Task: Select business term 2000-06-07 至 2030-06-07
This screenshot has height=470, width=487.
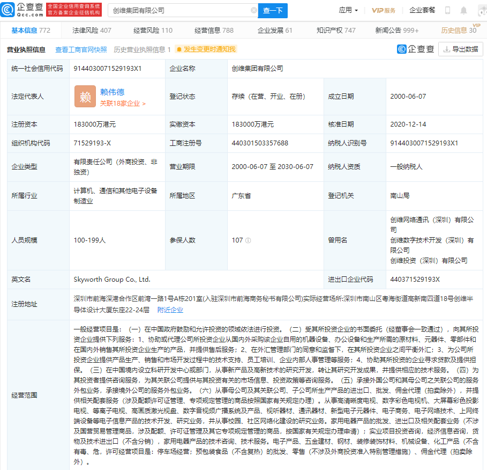Action: (x=272, y=167)
